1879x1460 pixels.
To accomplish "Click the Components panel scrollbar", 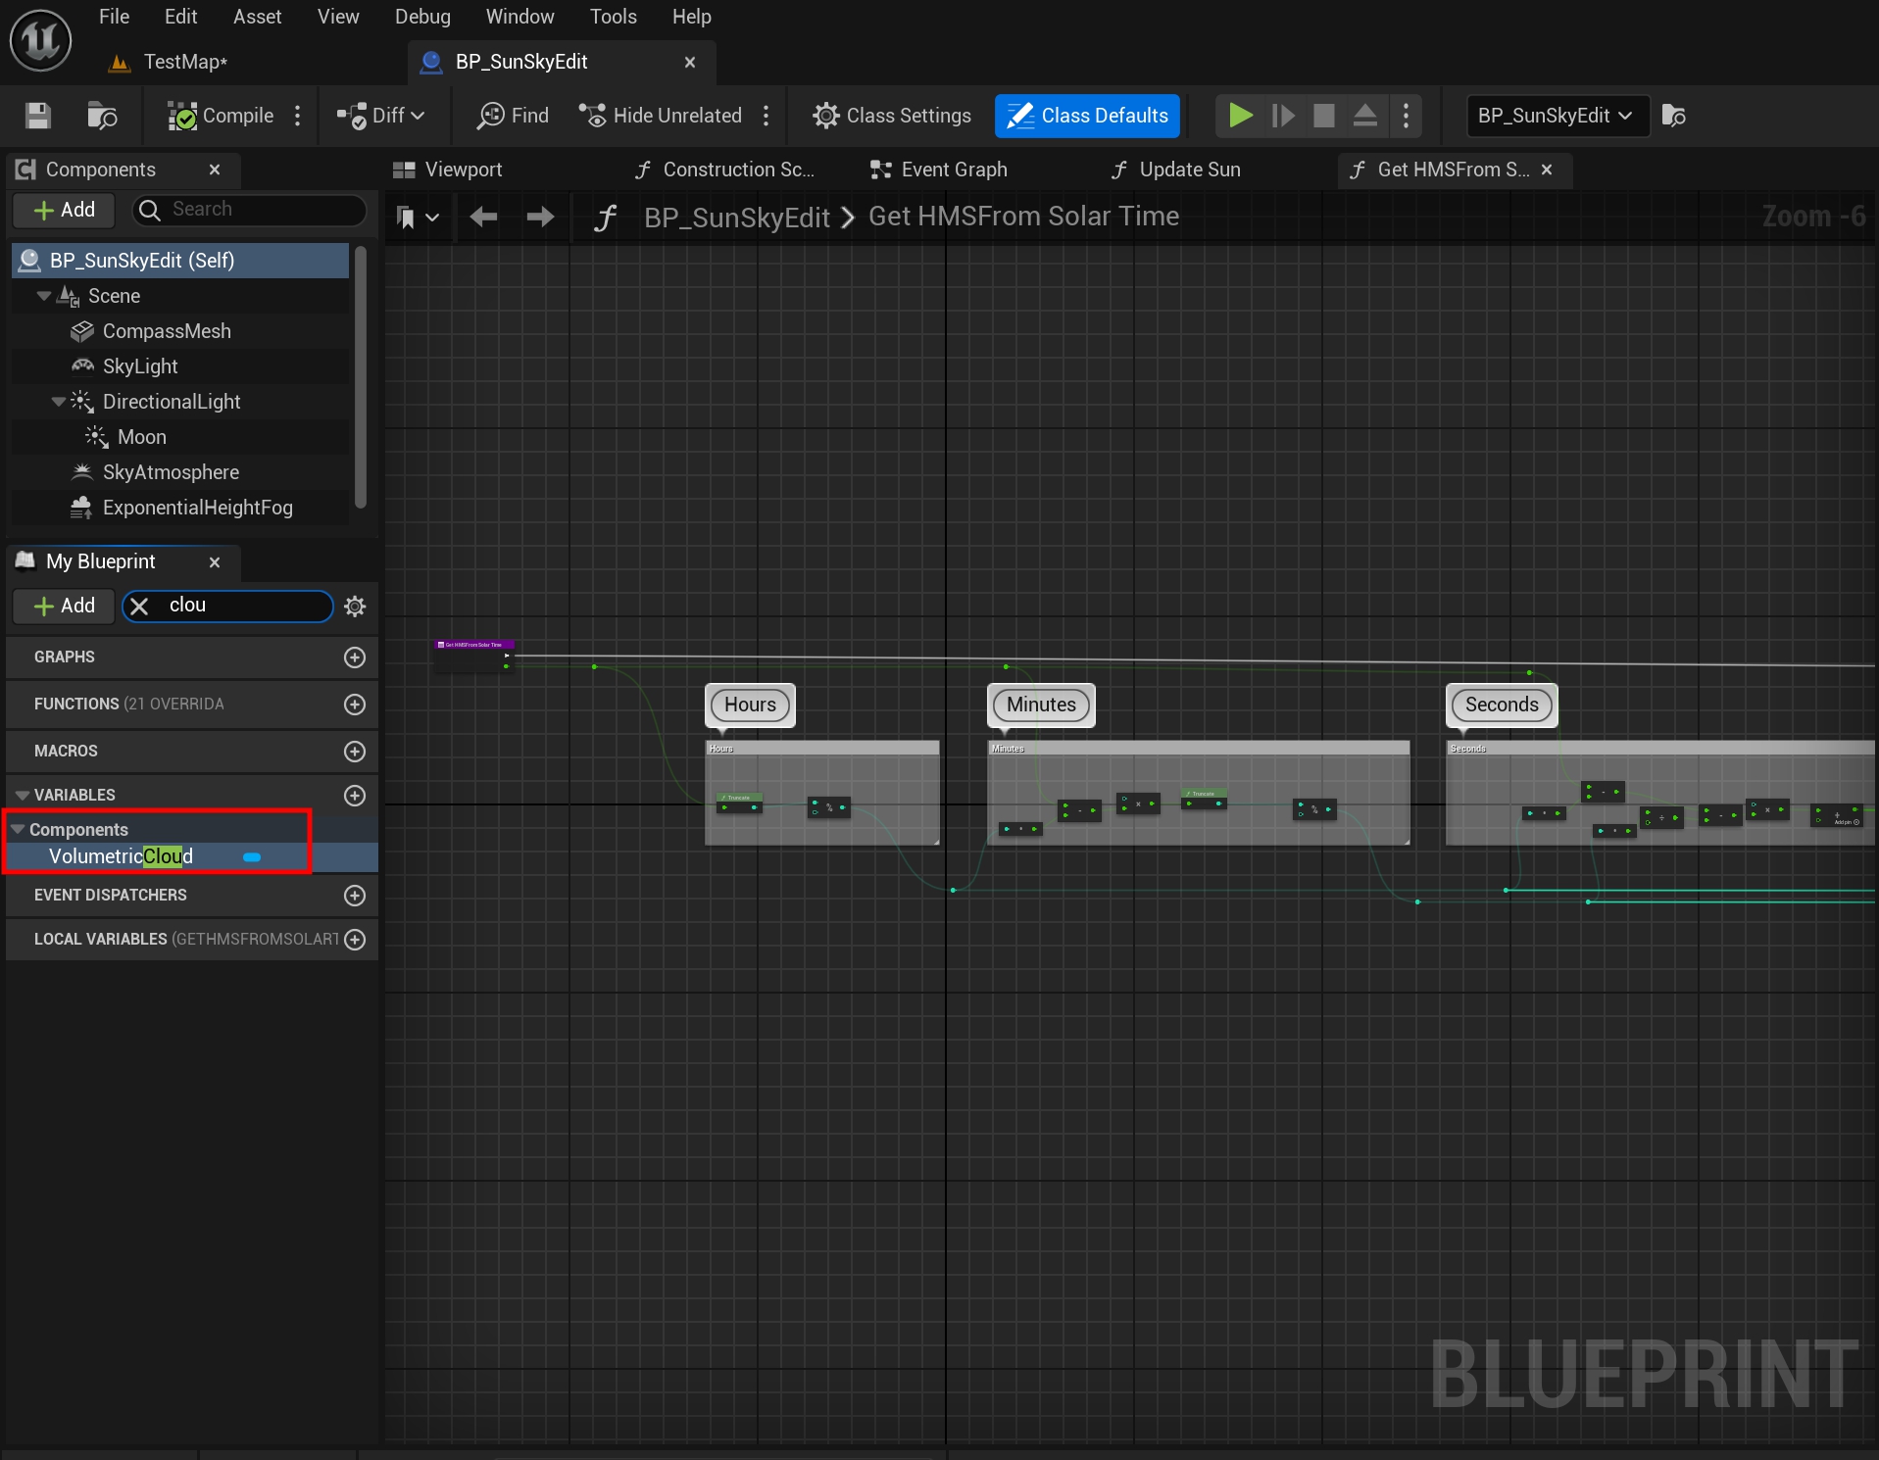I will click(361, 377).
